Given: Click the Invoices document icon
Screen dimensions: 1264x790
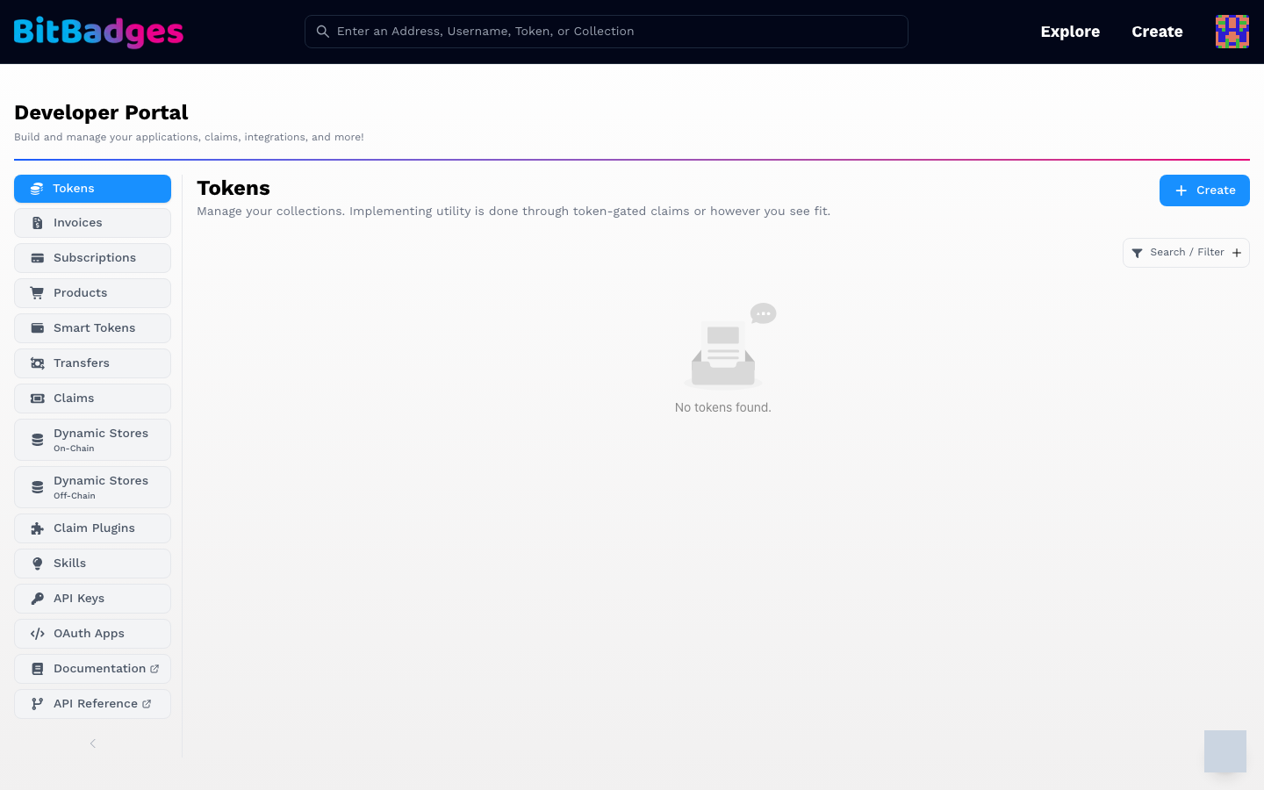Looking at the screenshot, I should tap(38, 223).
